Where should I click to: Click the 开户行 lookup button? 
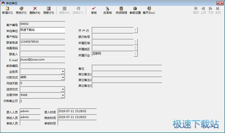[x=136, y=30]
